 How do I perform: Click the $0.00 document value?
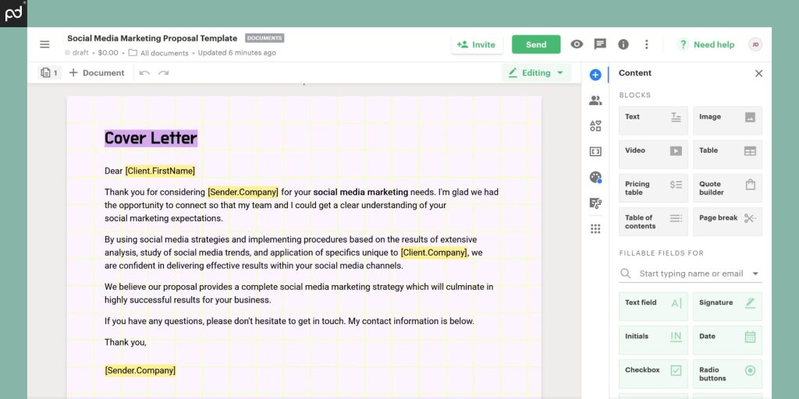[108, 53]
